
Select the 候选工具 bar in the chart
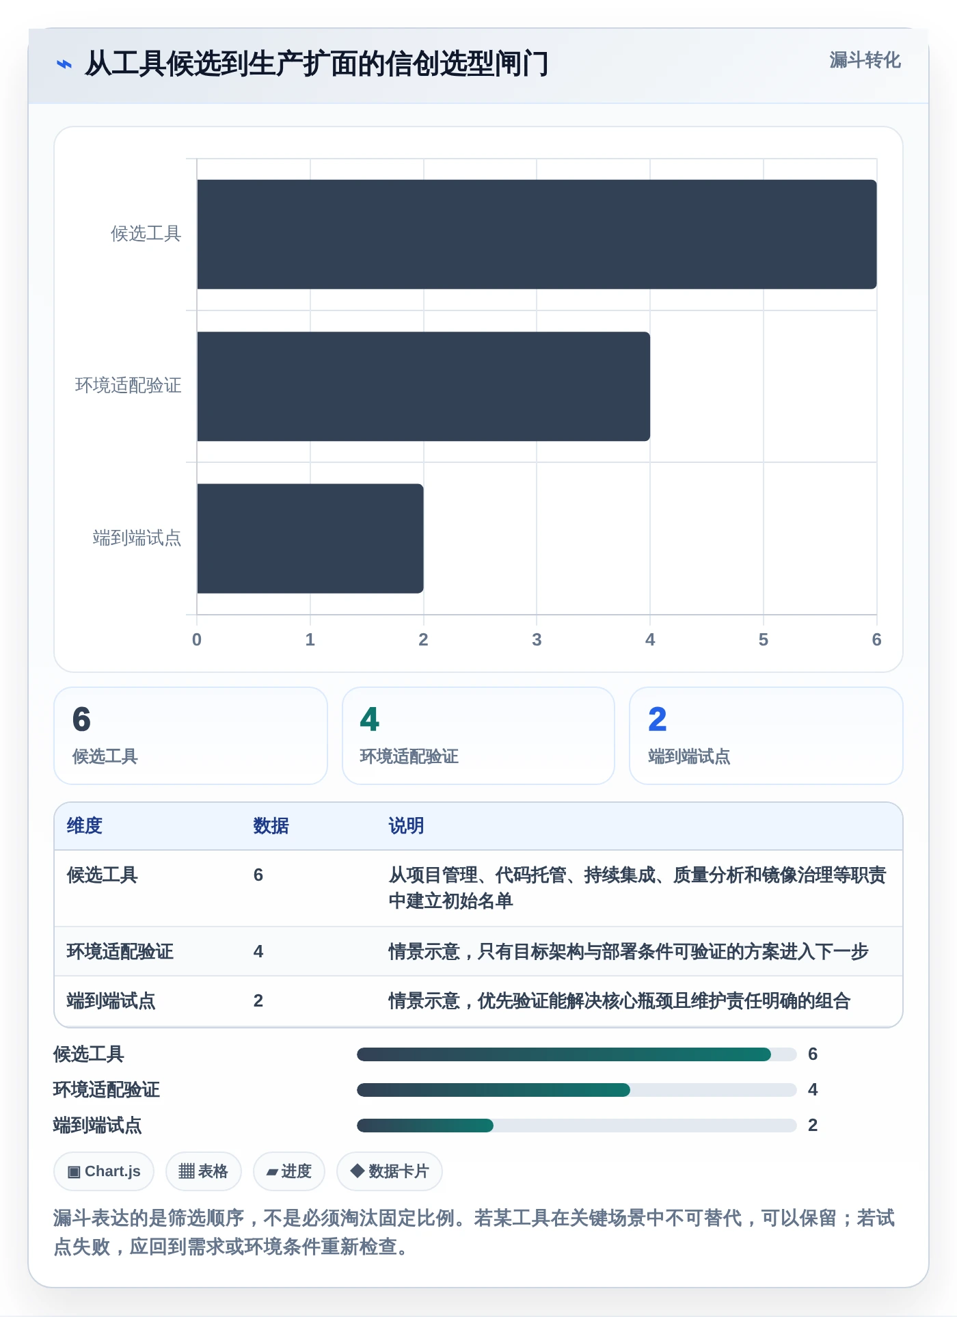(537, 235)
